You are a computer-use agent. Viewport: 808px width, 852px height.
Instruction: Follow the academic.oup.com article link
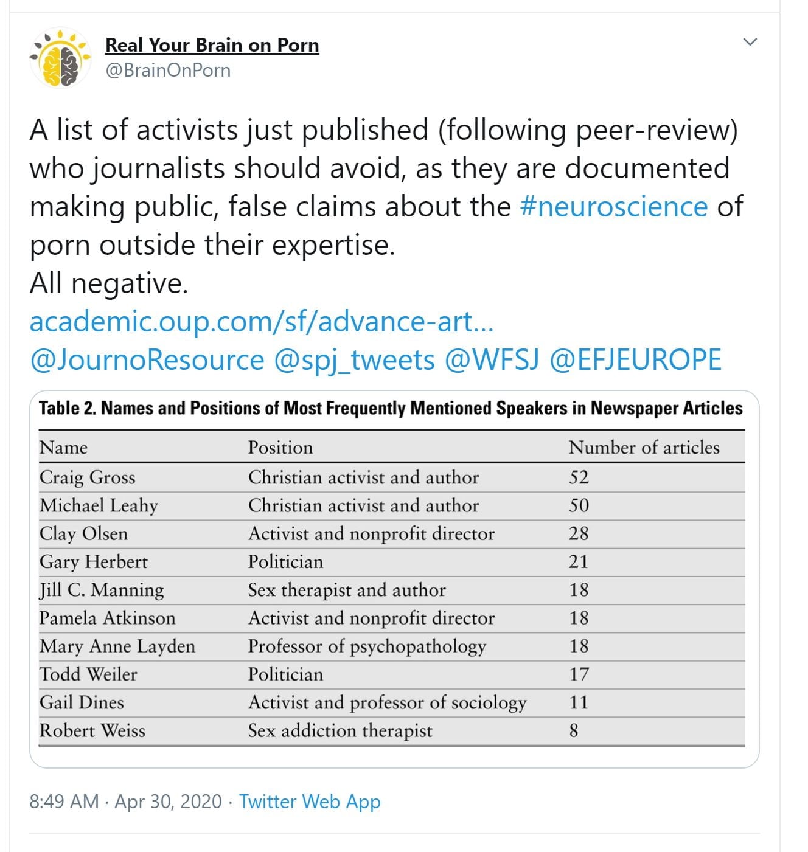[x=261, y=322]
